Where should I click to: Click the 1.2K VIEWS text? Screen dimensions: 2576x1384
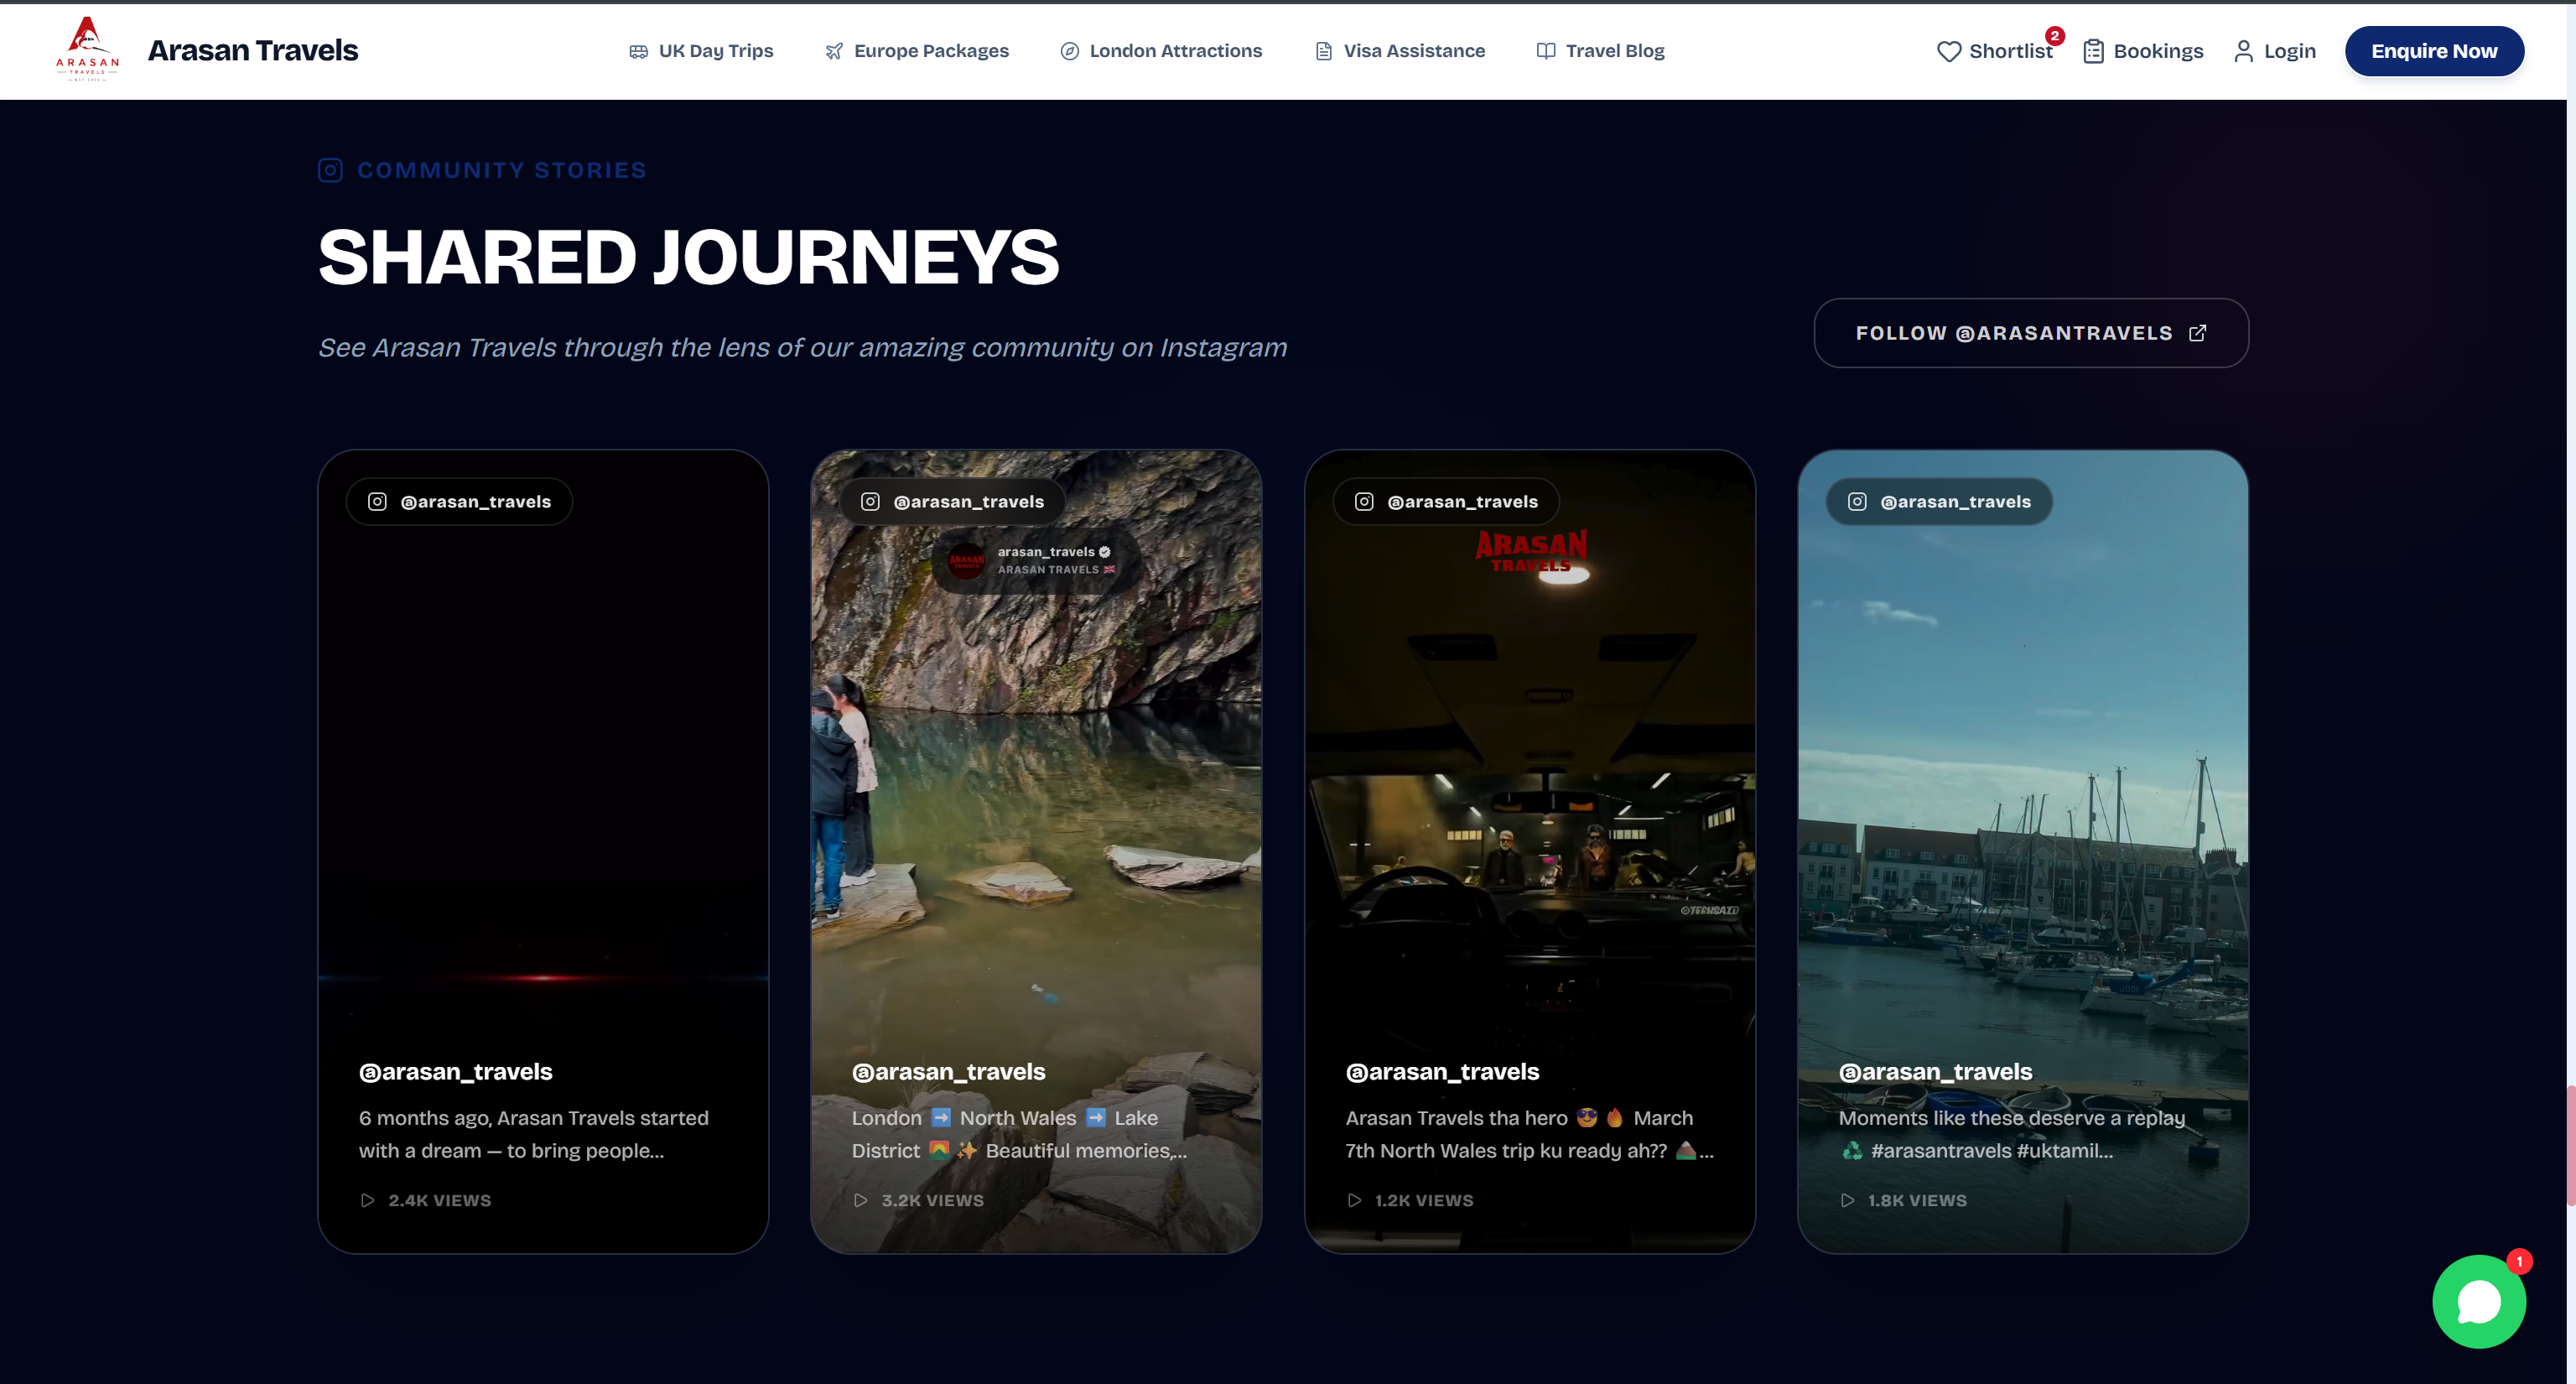pyautogui.click(x=1424, y=1200)
